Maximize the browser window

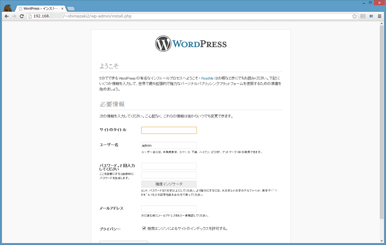coord(370,3)
